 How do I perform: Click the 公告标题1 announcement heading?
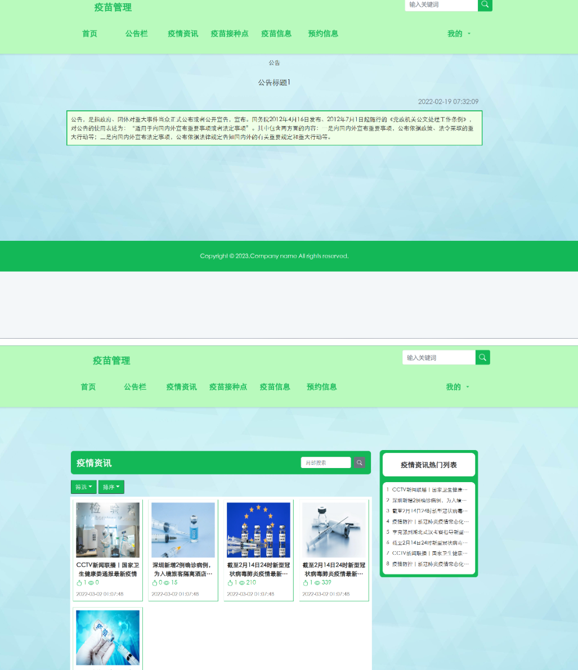pos(274,83)
